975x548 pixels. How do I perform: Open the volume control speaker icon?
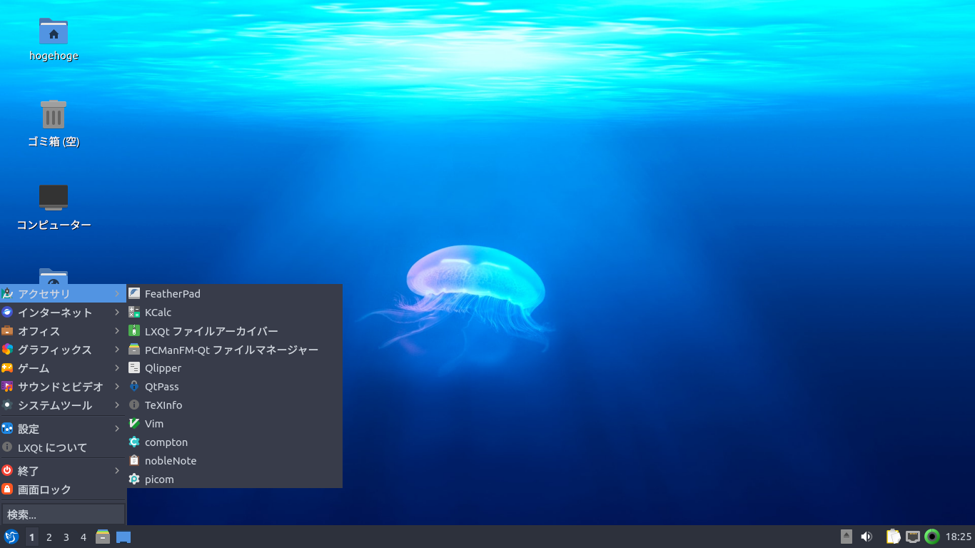click(867, 537)
